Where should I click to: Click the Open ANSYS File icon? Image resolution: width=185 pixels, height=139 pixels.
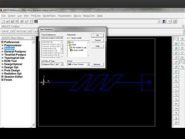[x=7, y=21]
